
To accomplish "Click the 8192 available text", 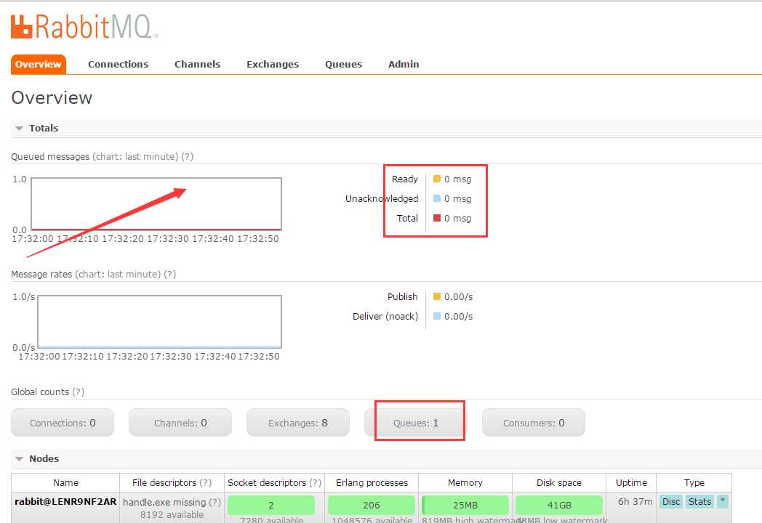I will click(x=172, y=514).
